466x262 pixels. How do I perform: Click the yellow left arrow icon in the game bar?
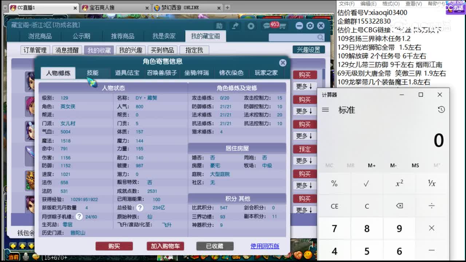click(x=13, y=246)
